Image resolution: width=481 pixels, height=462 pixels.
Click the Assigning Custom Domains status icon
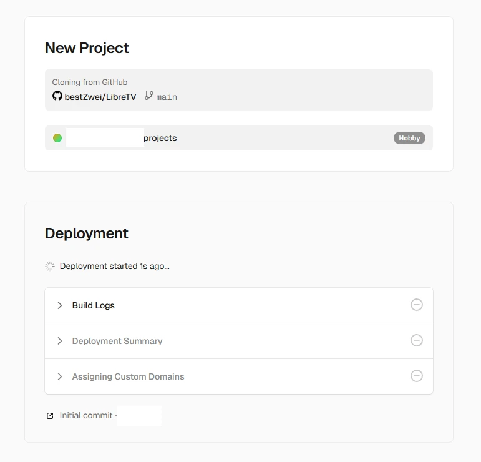click(416, 376)
